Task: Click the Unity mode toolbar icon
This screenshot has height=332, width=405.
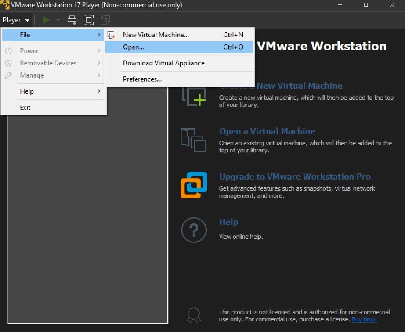Action: (x=105, y=20)
